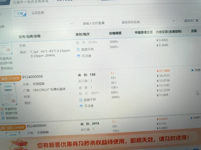Viewport: 201px width, 150px height.
Task: Click brand FAILONG/广东惠伦晶体
Action: coord(49,89)
